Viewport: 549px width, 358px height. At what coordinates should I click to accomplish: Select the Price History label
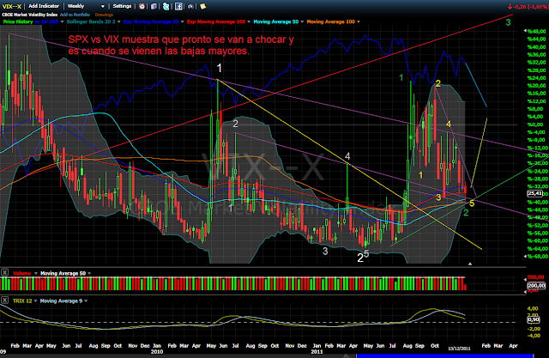pyautogui.click(x=18, y=21)
